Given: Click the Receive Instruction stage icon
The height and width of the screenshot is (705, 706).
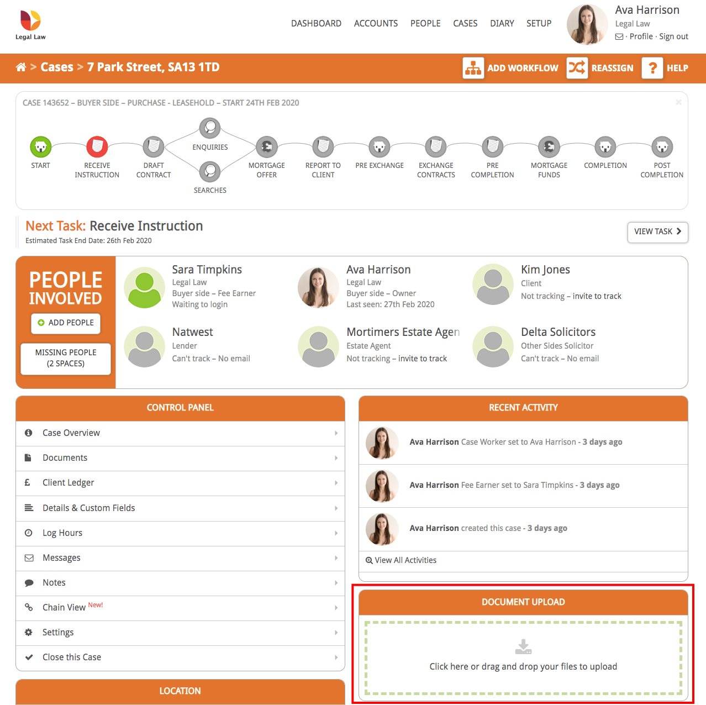Looking at the screenshot, I should pyautogui.click(x=97, y=146).
